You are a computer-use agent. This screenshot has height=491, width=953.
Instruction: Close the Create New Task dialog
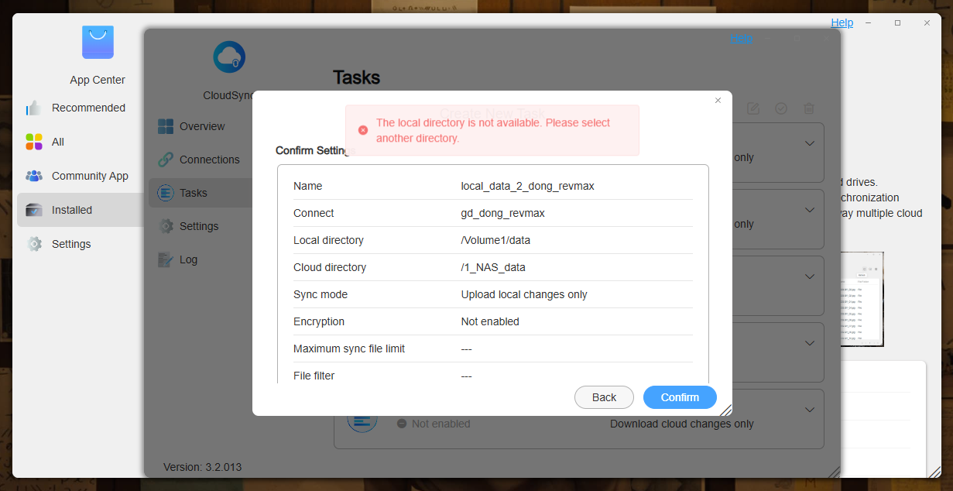pos(718,101)
